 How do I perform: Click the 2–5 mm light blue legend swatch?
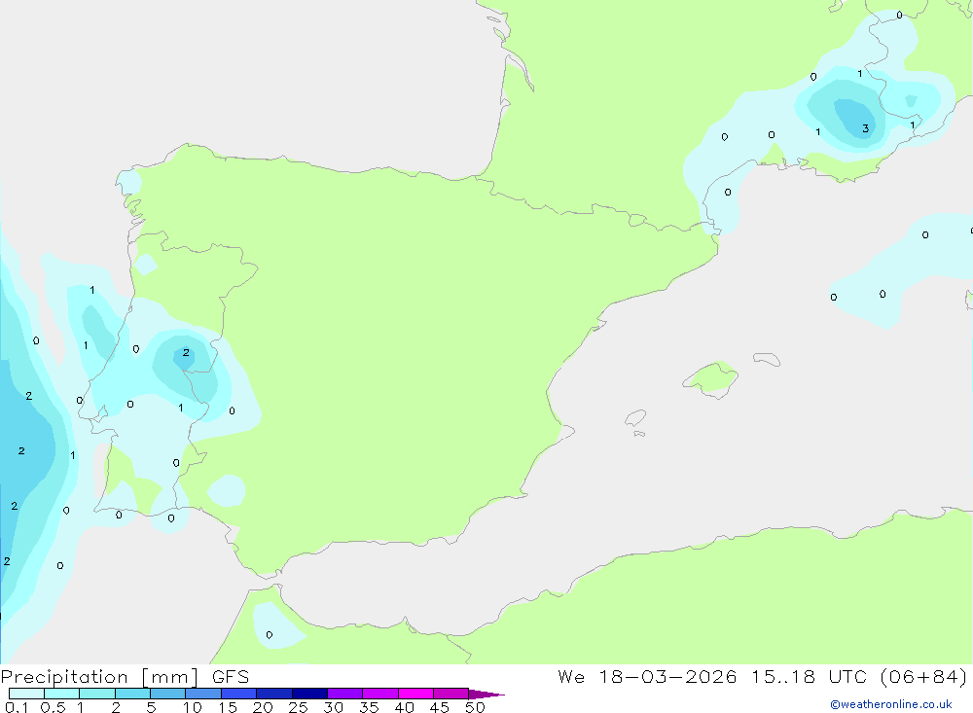[x=132, y=694]
